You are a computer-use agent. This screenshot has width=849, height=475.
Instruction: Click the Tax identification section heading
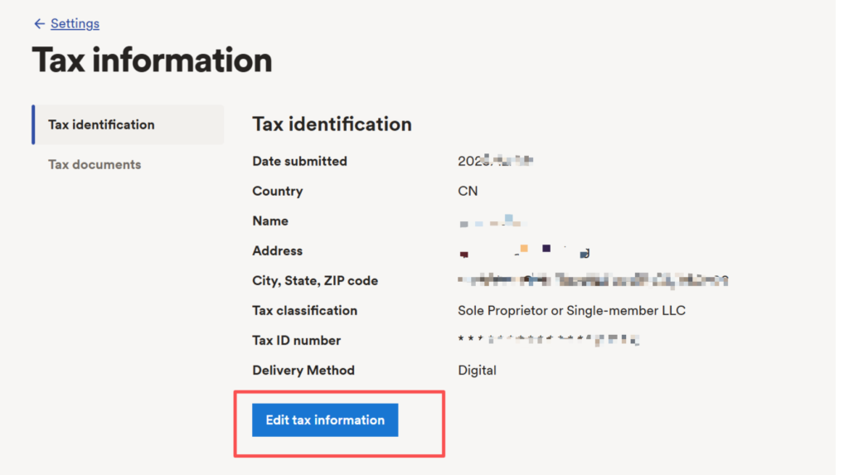(332, 124)
